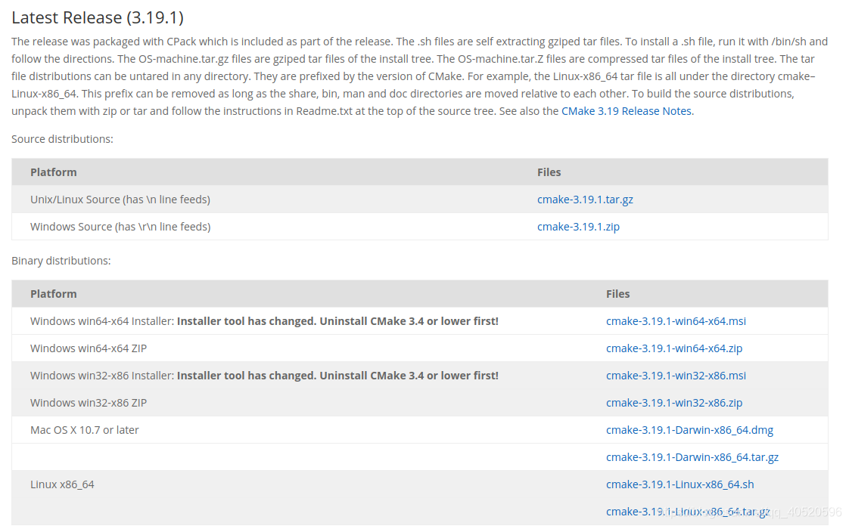Click the Files header in binary table
Viewport: 849px width, 526px height.
[x=617, y=293]
